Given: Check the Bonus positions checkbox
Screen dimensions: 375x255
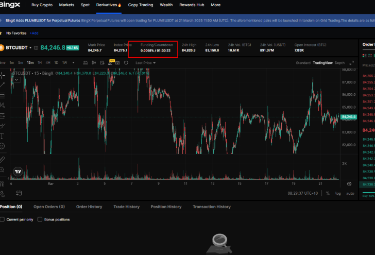Looking at the screenshot, I should pyautogui.click(x=40, y=219).
